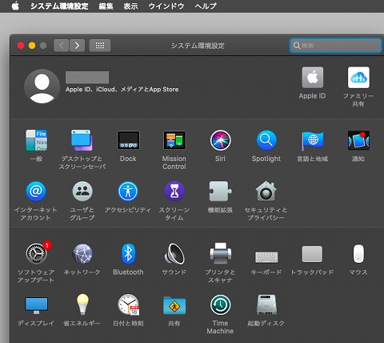Click Apple ID、iCloud、メディアとApp Store text
The image size is (384, 343).
click(122, 89)
